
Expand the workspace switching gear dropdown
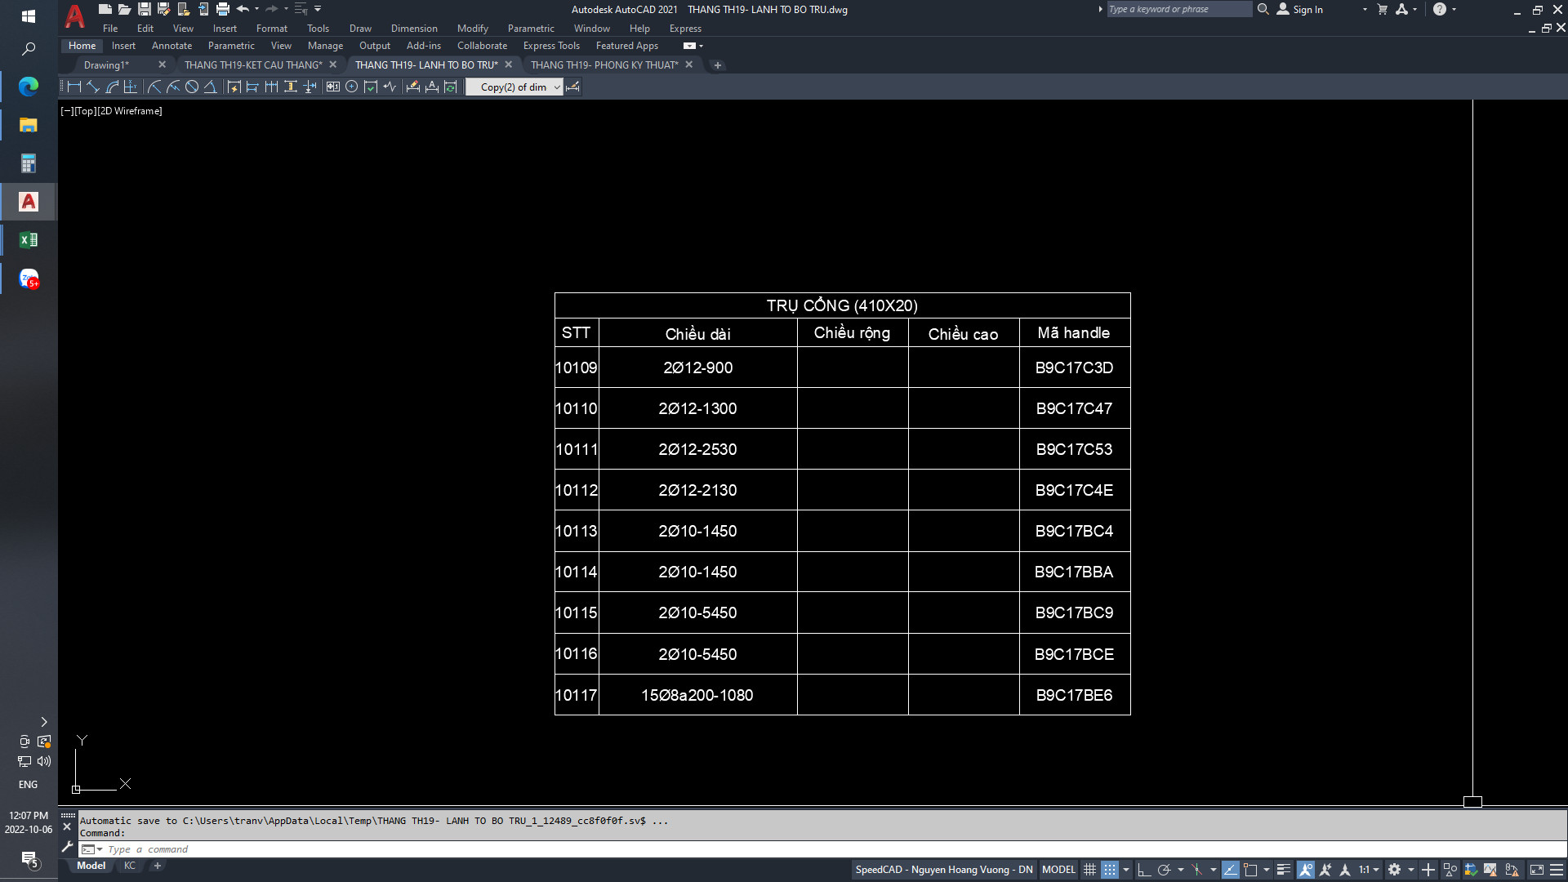(1410, 870)
